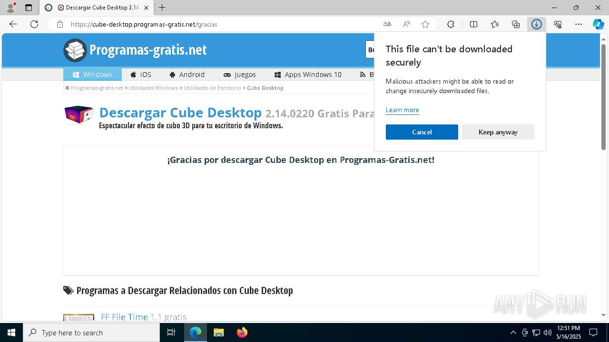Image resolution: width=609 pixels, height=342 pixels.
Task: Select the Descargar Cube Desktop browser tab
Action: 97,8
